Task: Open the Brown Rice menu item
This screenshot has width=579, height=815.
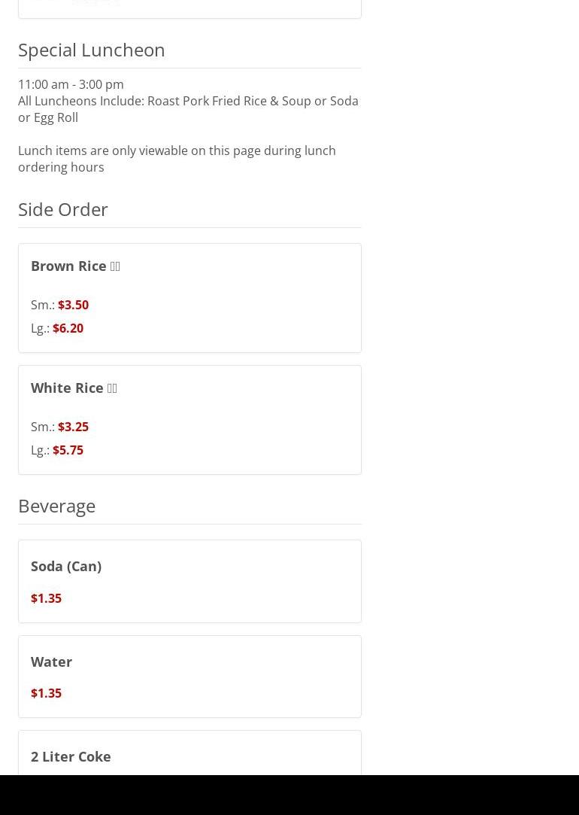Action: click(x=68, y=266)
